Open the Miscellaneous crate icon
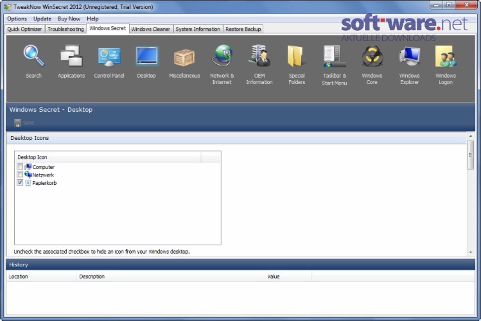The width and height of the screenshot is (481, 321). click(x=184, y=57)
